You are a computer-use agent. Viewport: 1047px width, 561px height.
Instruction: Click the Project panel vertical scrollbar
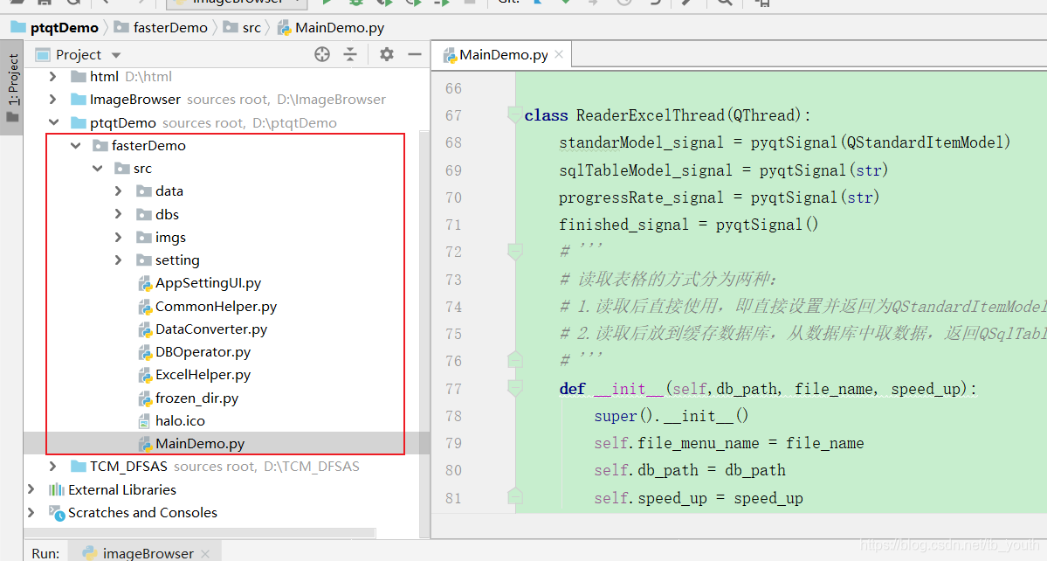coord(424,332)
